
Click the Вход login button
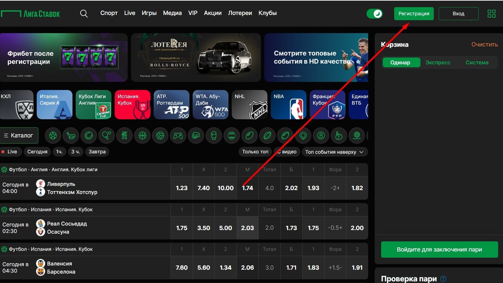coord(458,14)
